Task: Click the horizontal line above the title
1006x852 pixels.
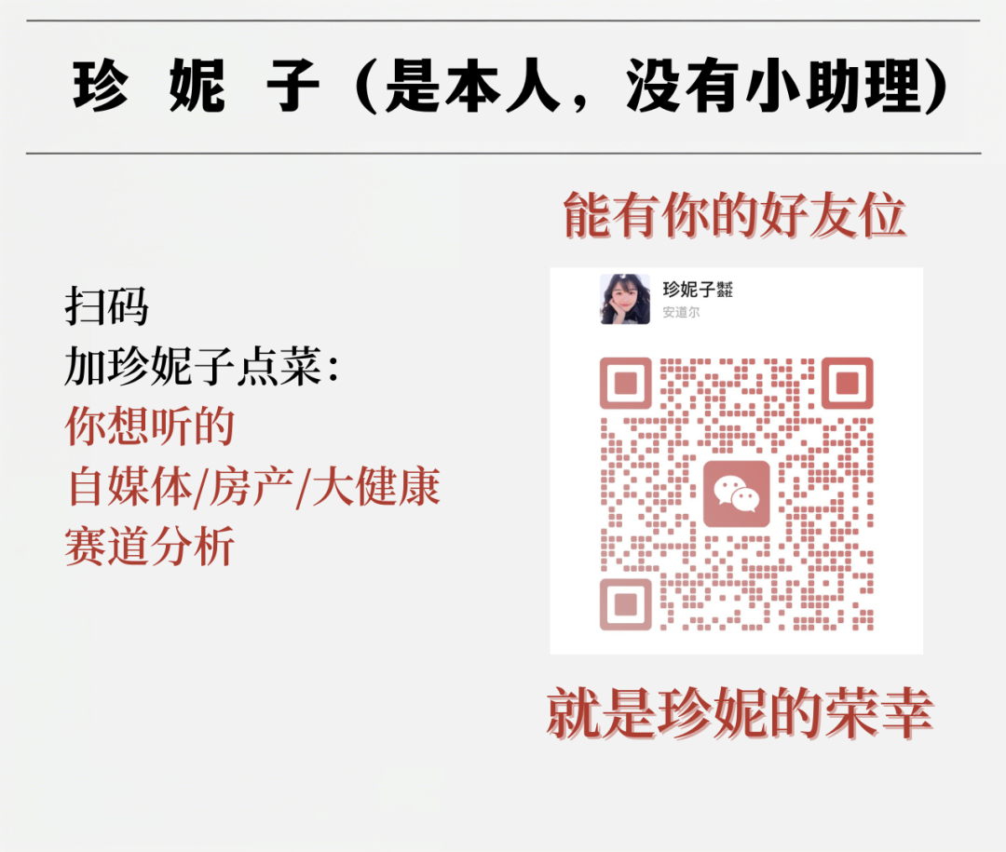Action: (504, 20)
